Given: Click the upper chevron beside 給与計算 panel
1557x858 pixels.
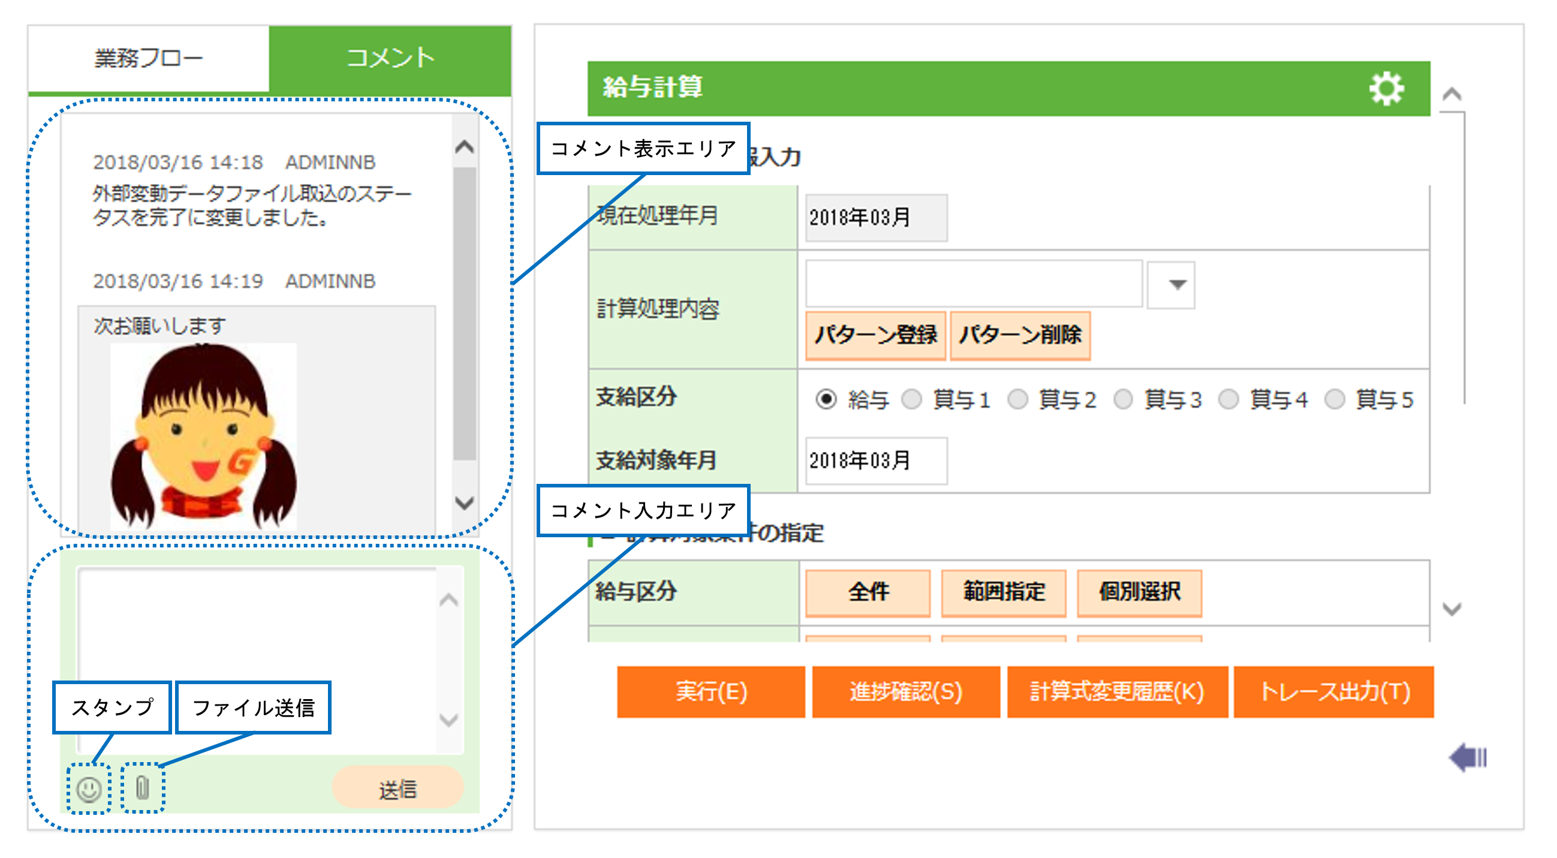Looking at the screenshot, I should (x=1451, y=94).
